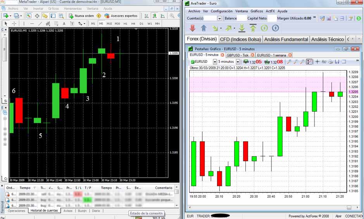This screenshot has width=364, height=219.
Task: Click the save diskette icon in chart toolbar
Action: (x=337, y=62)
